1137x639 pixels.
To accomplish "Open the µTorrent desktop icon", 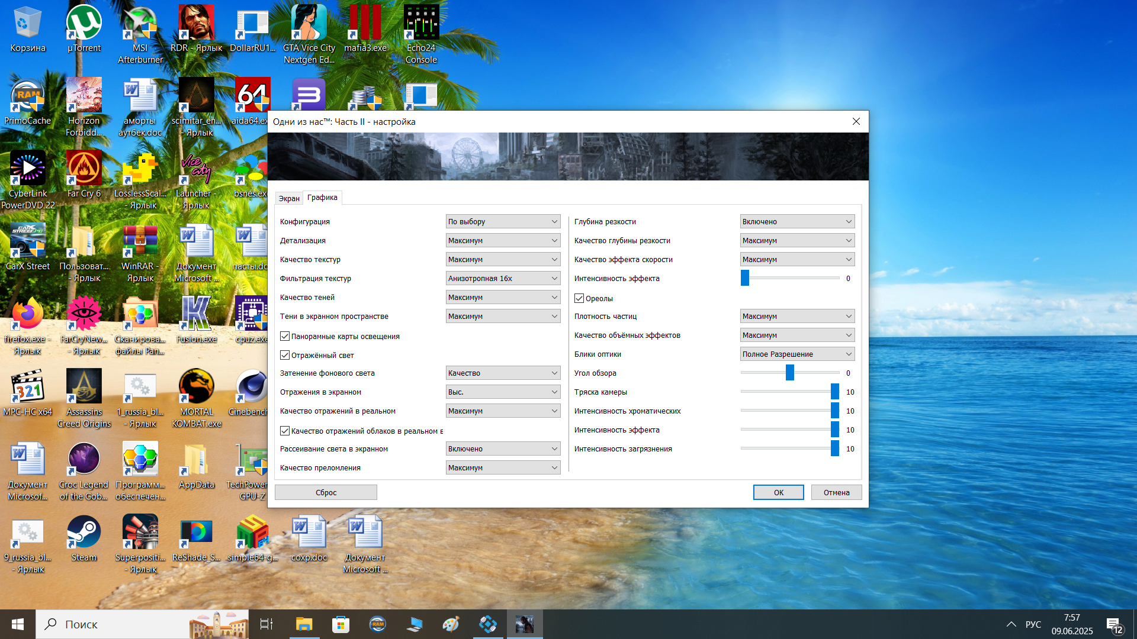I will point(83,24).
